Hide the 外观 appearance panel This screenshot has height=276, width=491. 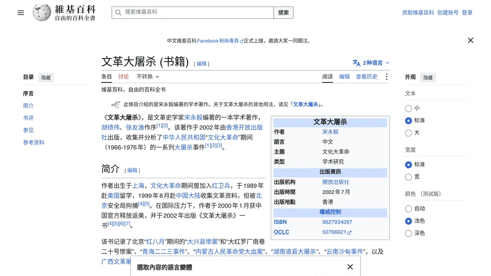[428, 77]
